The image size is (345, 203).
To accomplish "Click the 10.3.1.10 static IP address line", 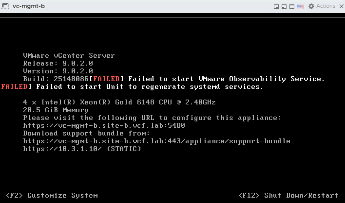I will (x=82, y=149).
